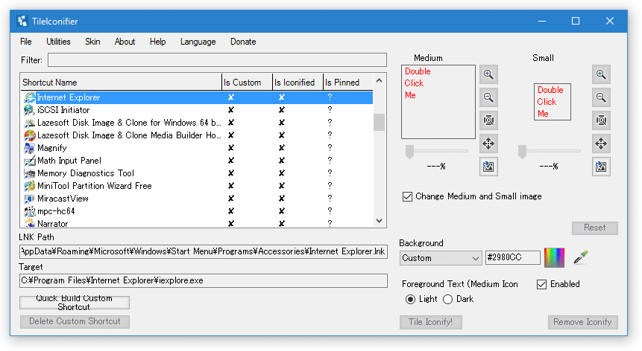Sort by Is Pinned column header
Image resolution: width=642 pixels, height=351 pixels.
pyautogui.click(x=348, y=83)
